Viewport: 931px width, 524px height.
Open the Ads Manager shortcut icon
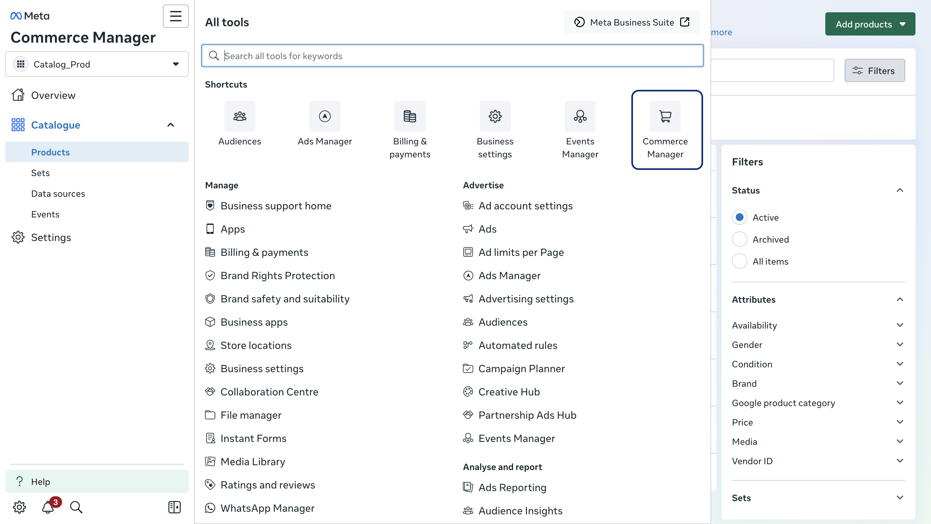tap(325, 116)
